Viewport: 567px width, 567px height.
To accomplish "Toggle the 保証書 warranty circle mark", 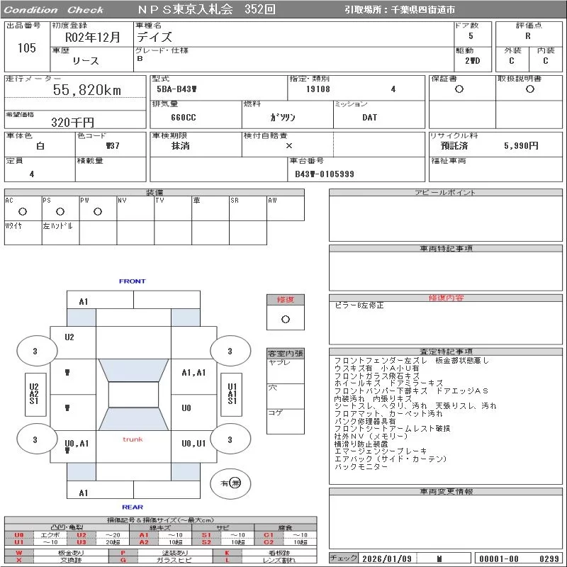I will pos(459,89).
